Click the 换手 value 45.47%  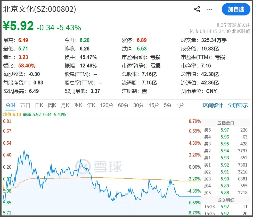[88, 57]
